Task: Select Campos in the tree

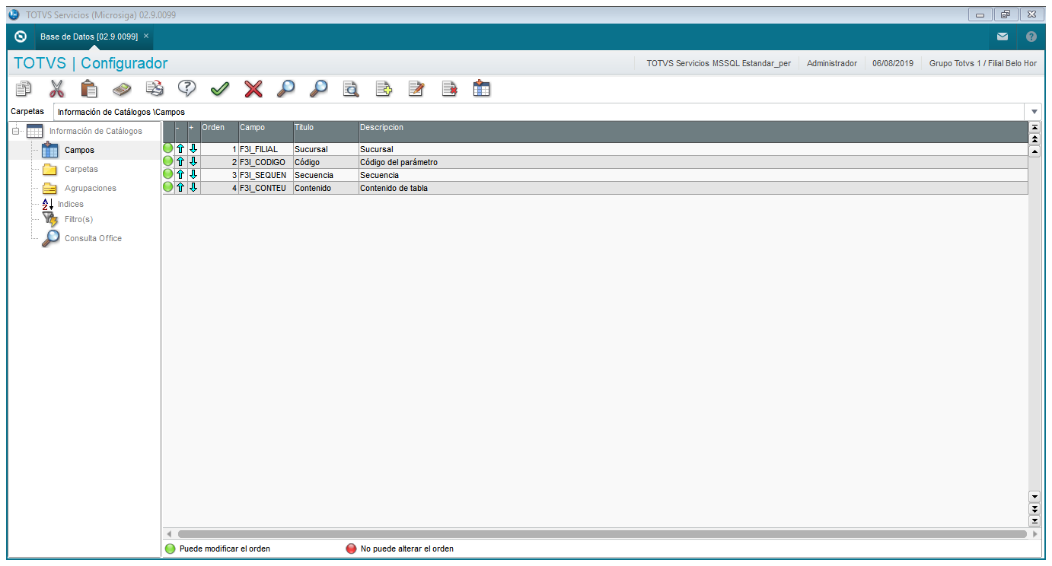Action: click(x=79, y=150)
